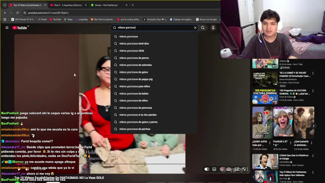Toggle subtitles captions button in player
Viewport: 325px width, 183px height.
pos(214,169)
